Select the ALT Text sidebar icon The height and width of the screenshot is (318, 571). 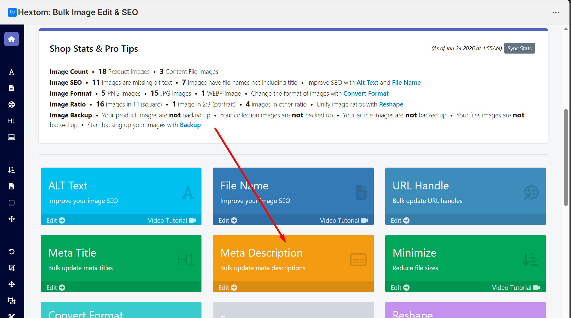12,72
